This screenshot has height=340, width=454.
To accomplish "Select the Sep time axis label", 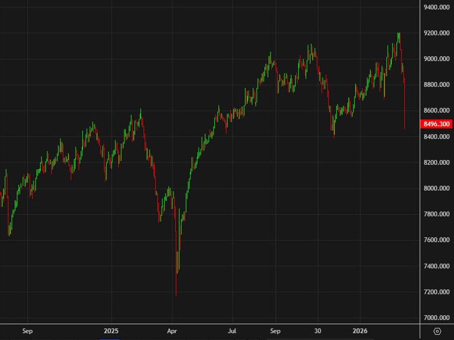I will point(27,331).
